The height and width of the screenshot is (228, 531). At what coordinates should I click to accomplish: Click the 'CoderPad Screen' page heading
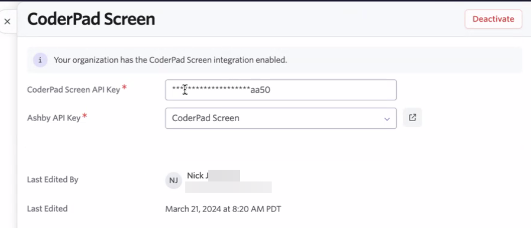(x=91, y=19)
